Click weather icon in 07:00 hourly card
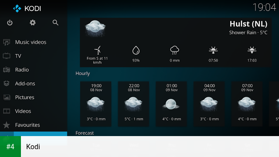Screen dimensions: 279x157 click(247, 104)
